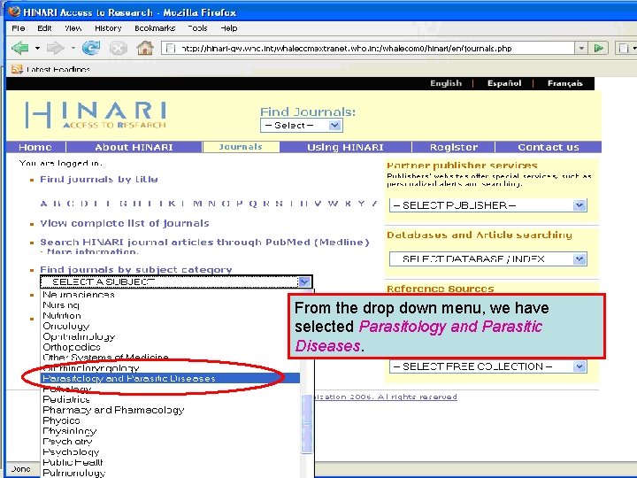The image size is (637, 478).
Task: Click the Latest Headlines feed icon
Action: point(17,70)
